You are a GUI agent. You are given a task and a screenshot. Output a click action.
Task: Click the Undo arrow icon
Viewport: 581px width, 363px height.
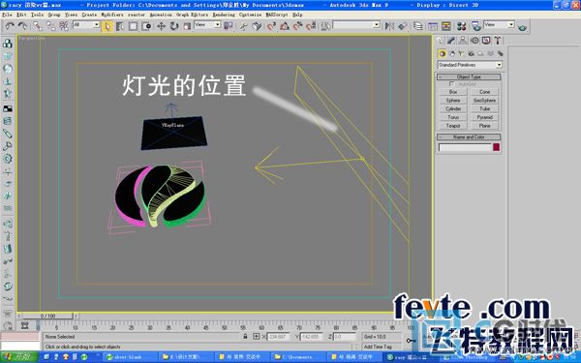10,26
